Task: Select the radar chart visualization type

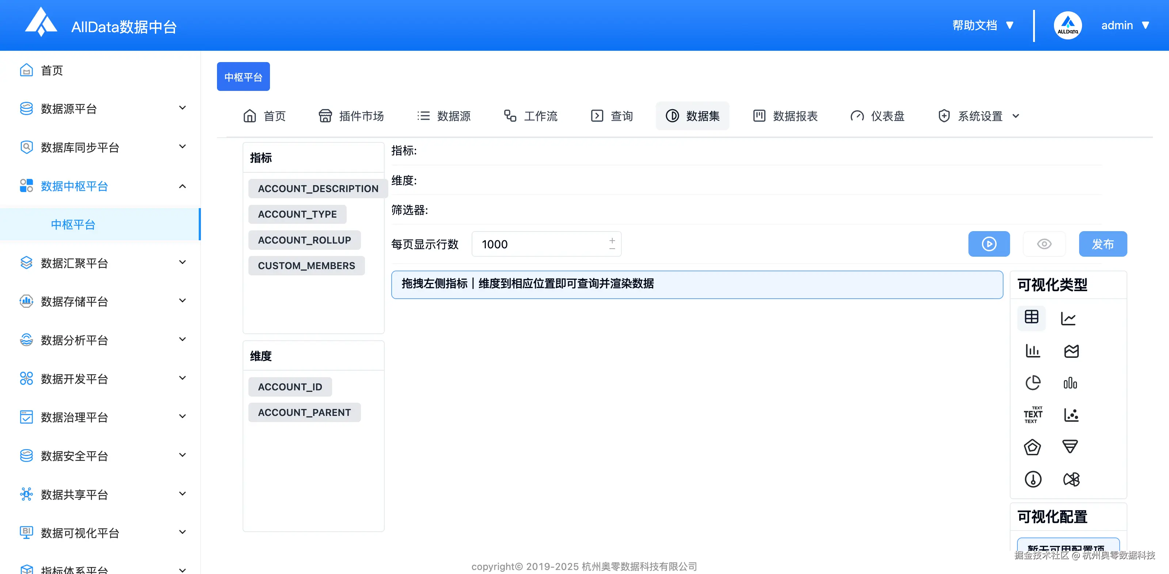Action: [1033, 447]
